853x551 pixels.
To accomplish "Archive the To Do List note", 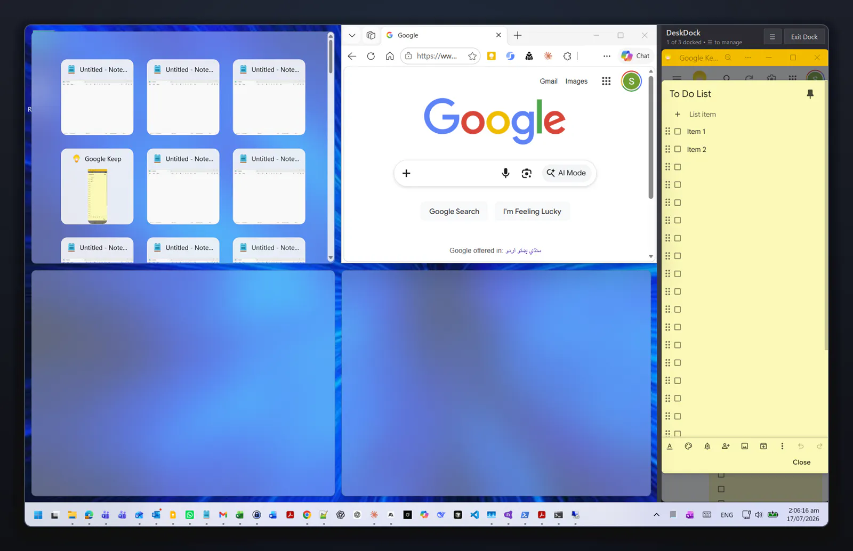I will [763, 447].
